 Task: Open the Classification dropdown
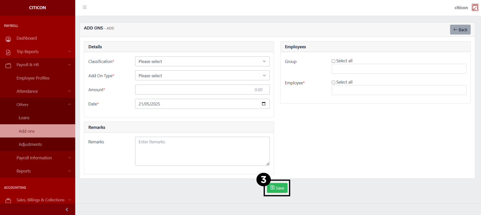click(202, 62)
